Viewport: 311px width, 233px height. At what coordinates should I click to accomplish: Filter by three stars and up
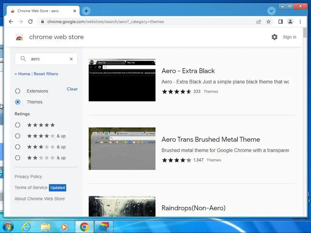[18, 147]
